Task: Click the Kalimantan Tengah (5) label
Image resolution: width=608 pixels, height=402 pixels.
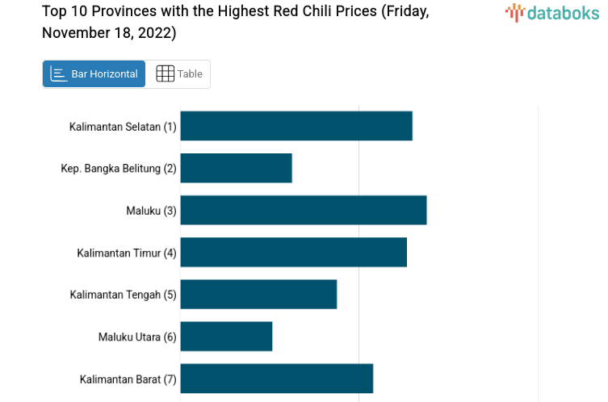Action: pyautogui.click(x=123, y=295)
